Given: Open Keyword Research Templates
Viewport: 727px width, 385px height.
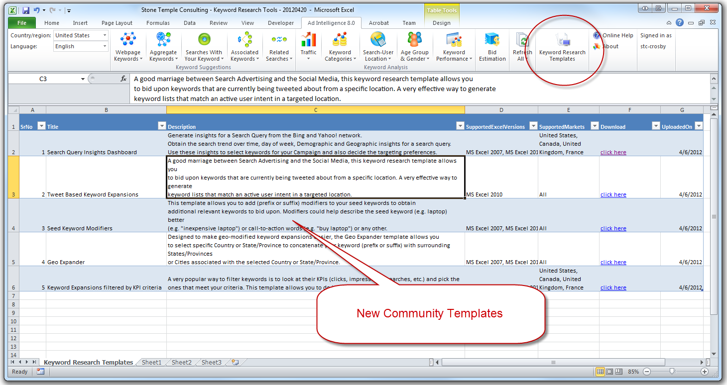Looking at the screenshot, I should (x=562, y=47).
